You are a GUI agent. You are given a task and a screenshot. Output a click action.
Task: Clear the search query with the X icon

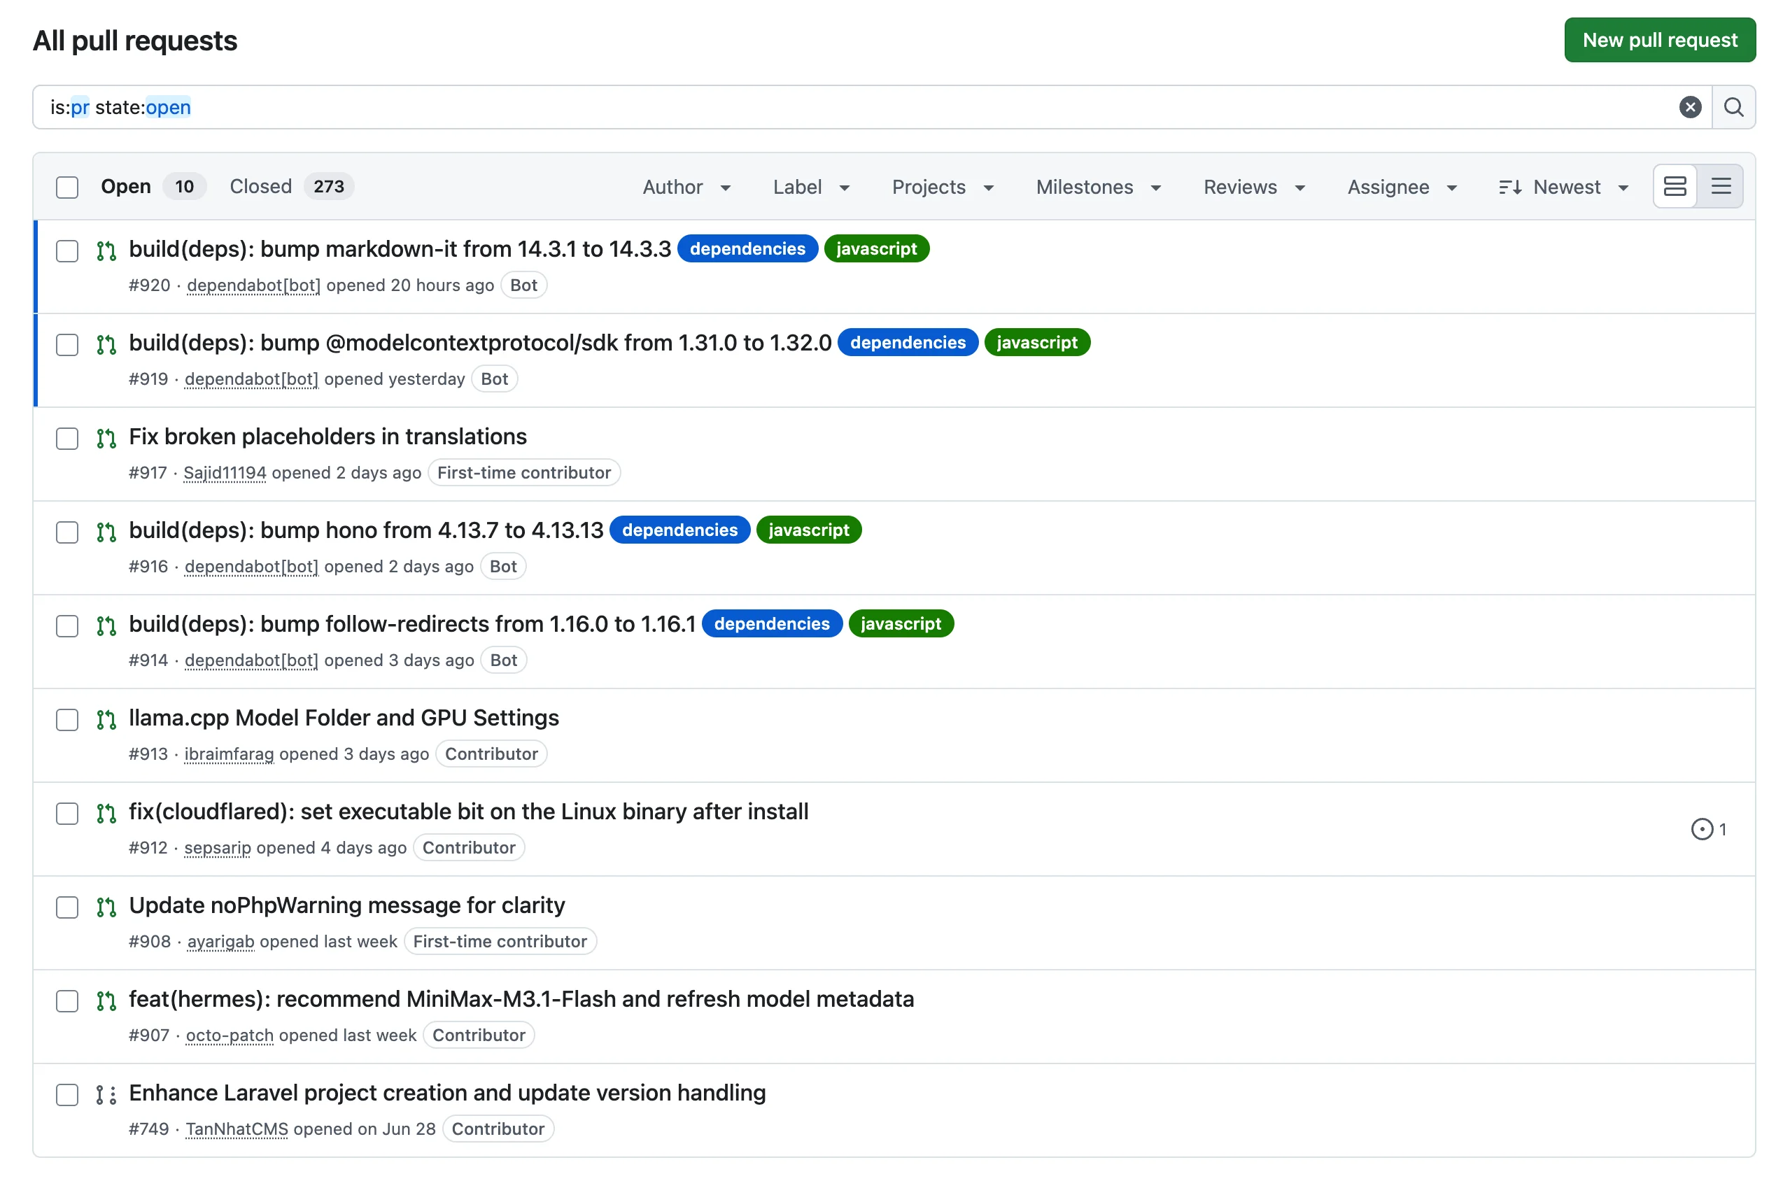(x=1690, y=107)
